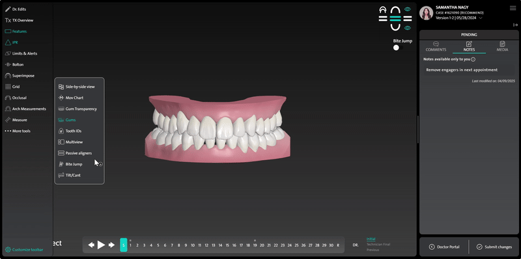Select the Bolton analysis tool
Screen dimensions: 521x259
[14, 64]
